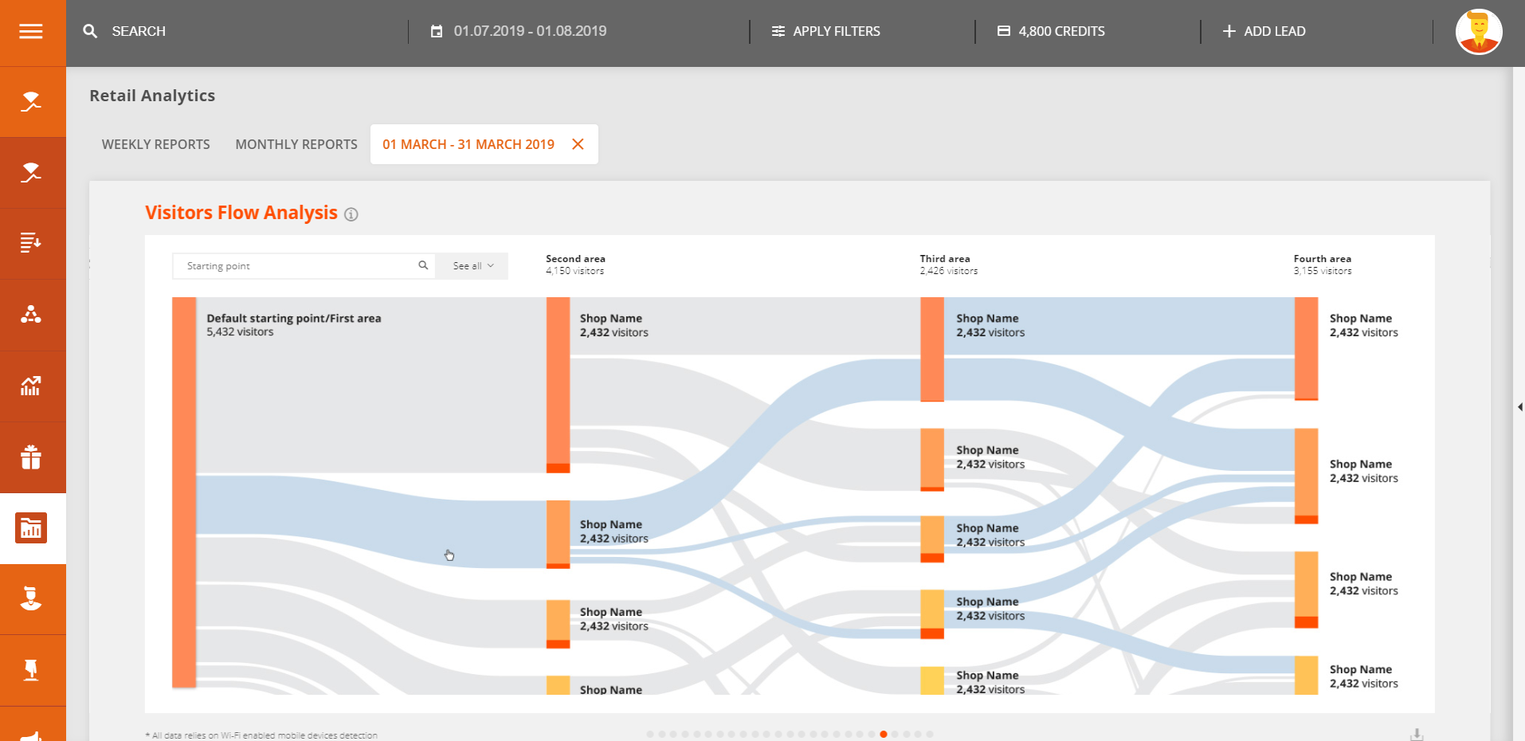Click the download icon below chart
This screenshot has height=741, width=1525.
1417,734
